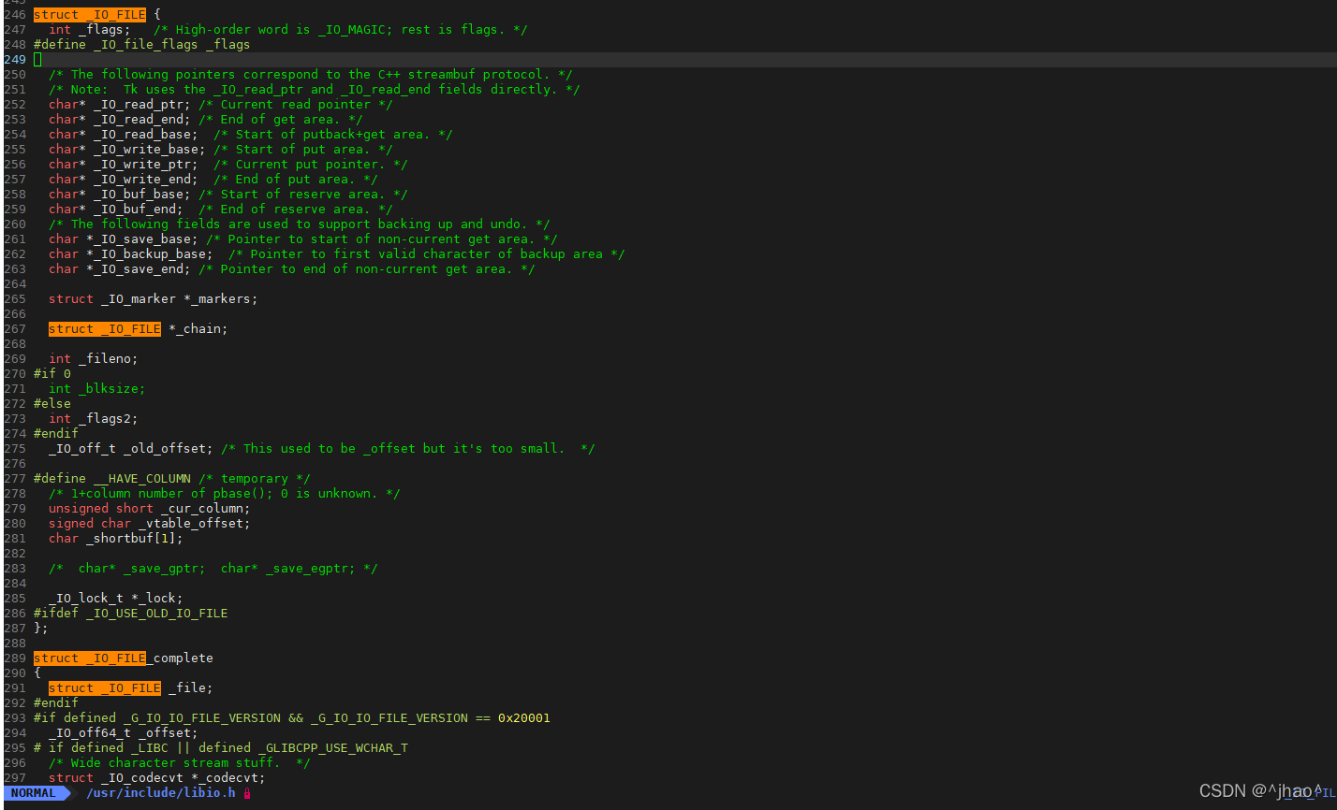Click '_file;' on line 291
Image resolution: width=1337 pixels, height=810 pixels.
pos(191,688)
